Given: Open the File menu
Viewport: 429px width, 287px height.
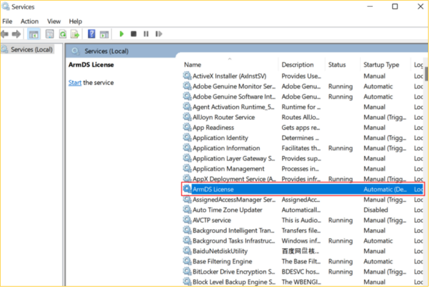Looking at the screenshot, I should tap(7, 21).
